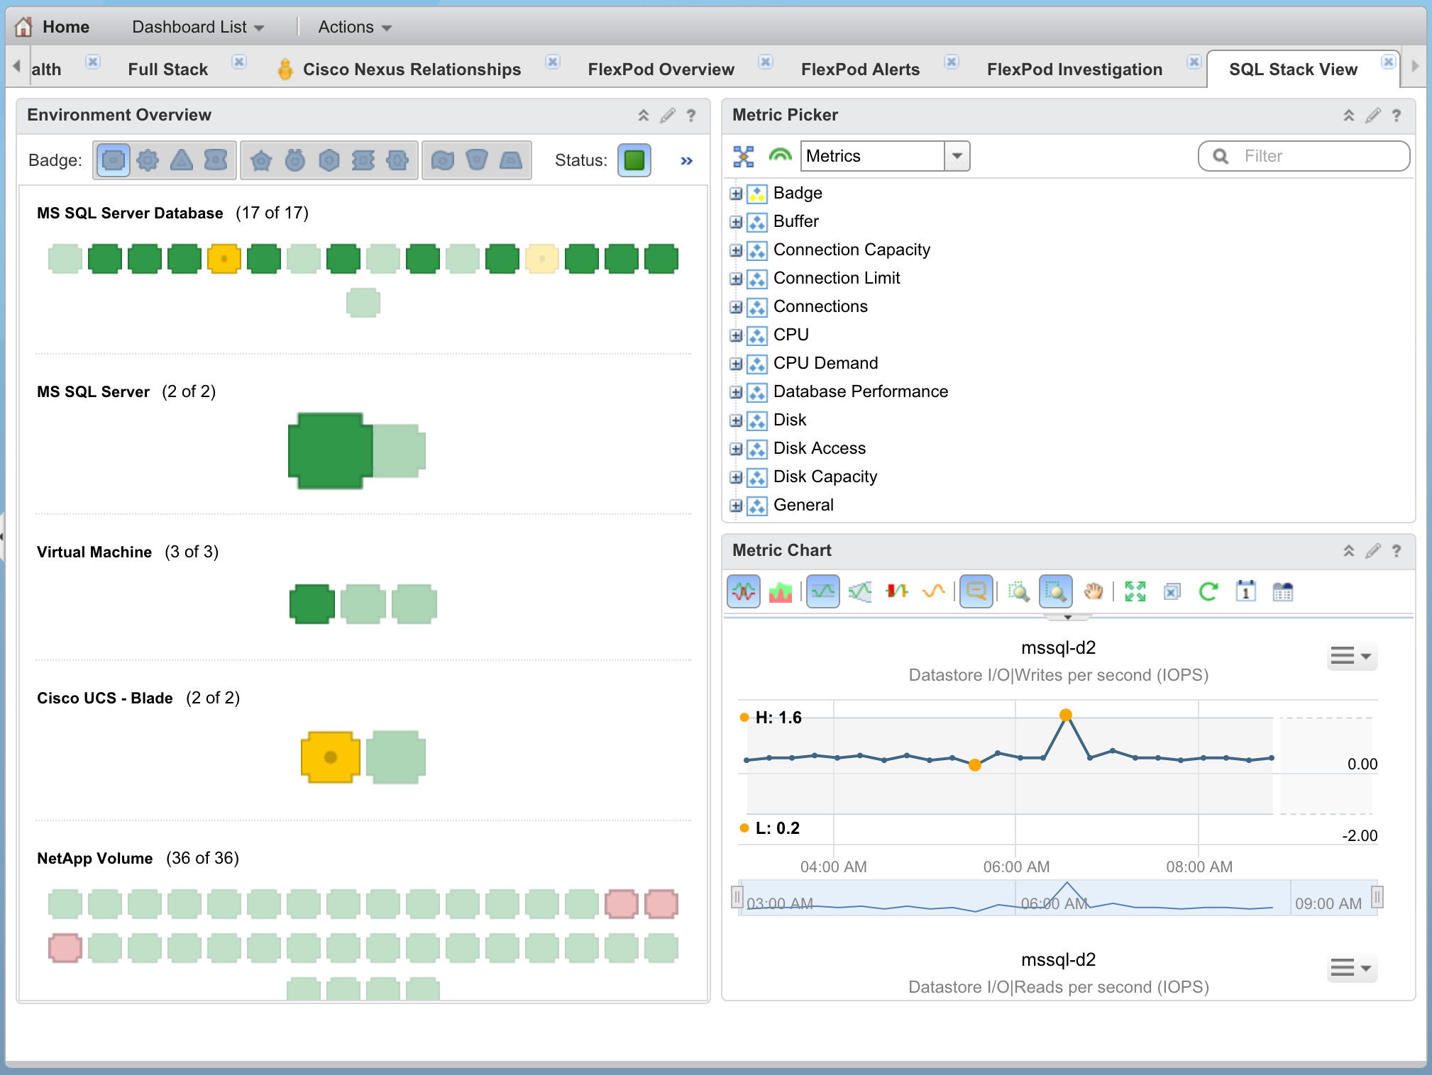Switch to the FlexPod Investigation tab

coord(1074,69)
